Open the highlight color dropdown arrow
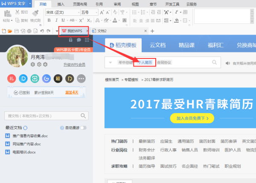 (111, 20)
